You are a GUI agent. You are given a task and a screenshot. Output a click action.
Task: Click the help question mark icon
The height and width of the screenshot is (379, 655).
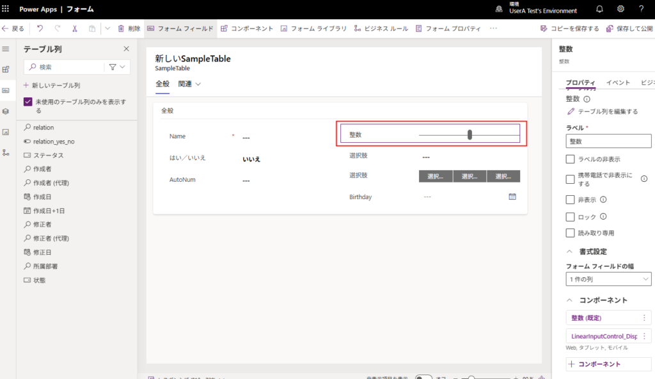(641, 9)
